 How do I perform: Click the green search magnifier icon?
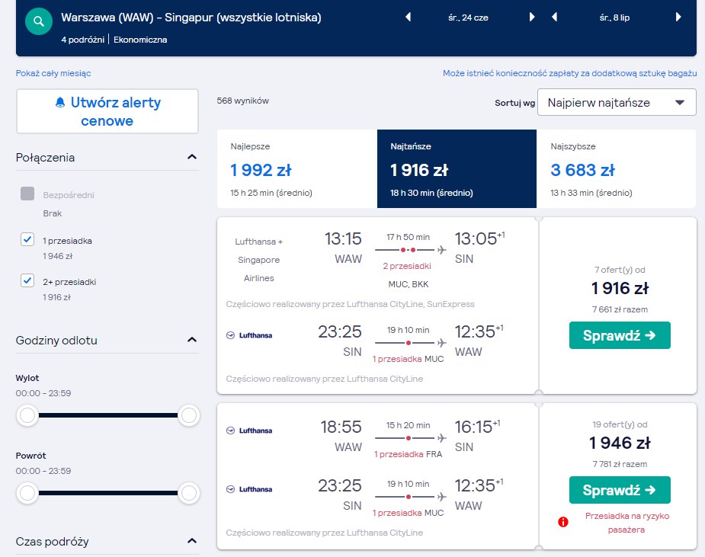click(x=39, y=21)
